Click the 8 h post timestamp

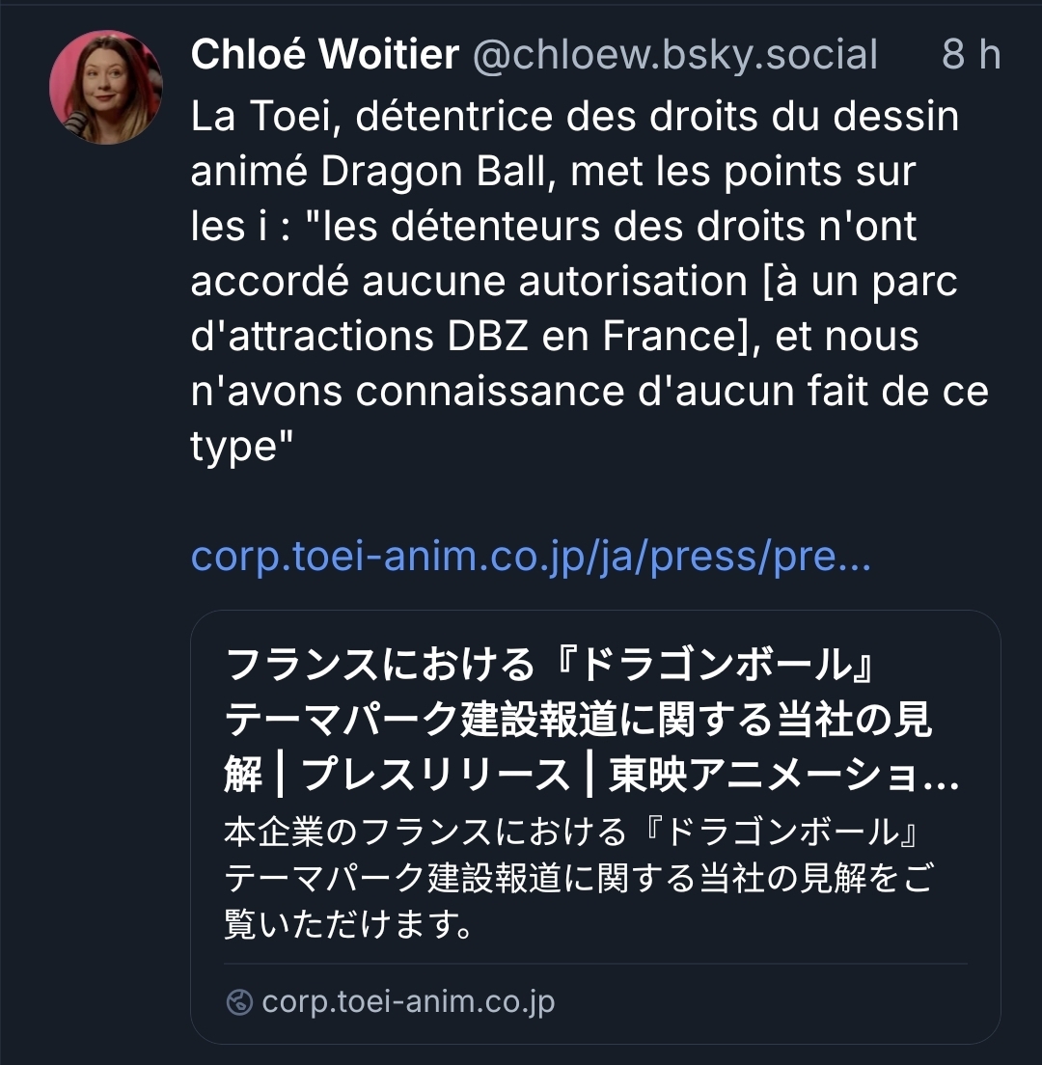tap(971, 54)
